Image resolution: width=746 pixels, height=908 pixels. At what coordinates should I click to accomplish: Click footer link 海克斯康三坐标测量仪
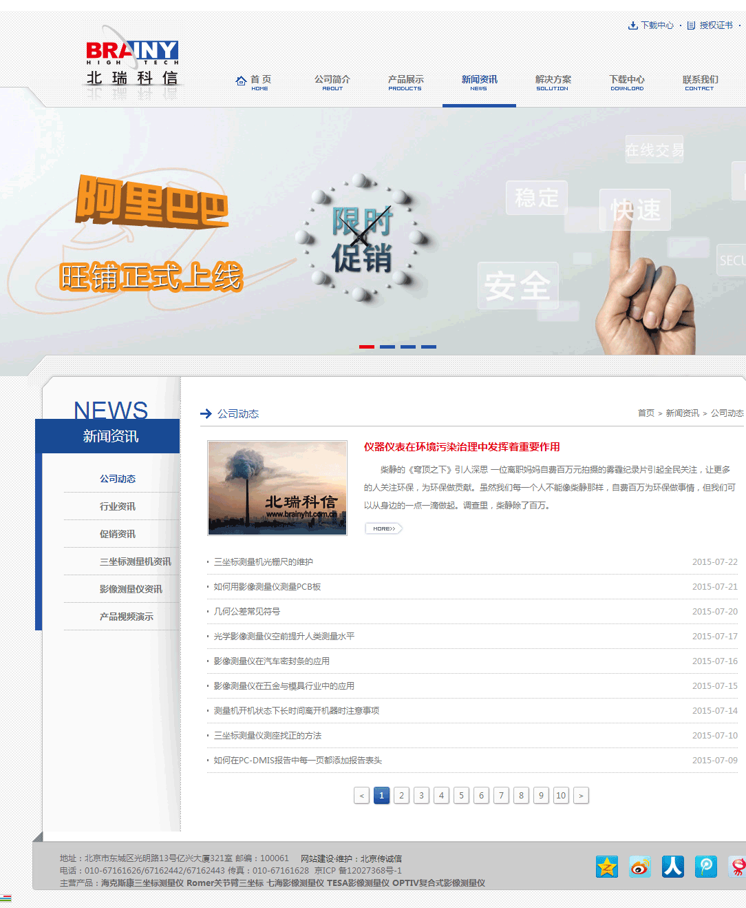click(x=142, y=883)
